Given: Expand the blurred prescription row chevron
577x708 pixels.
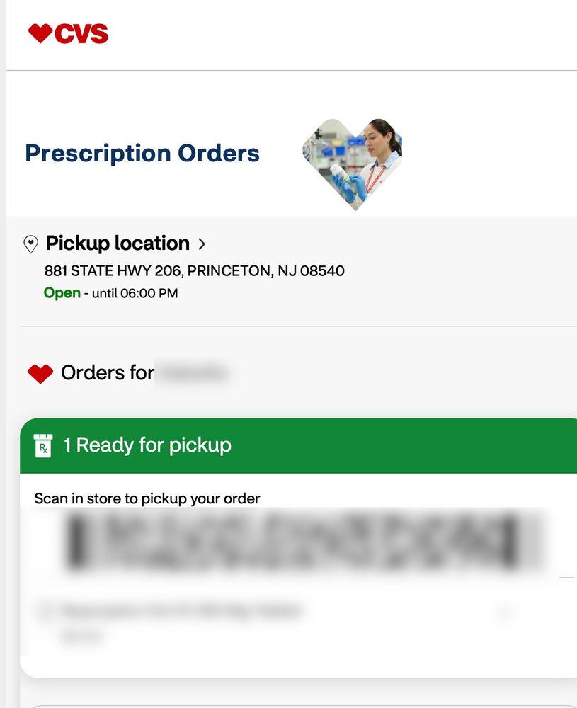Looking at the screenshot, I should point(504,612).
